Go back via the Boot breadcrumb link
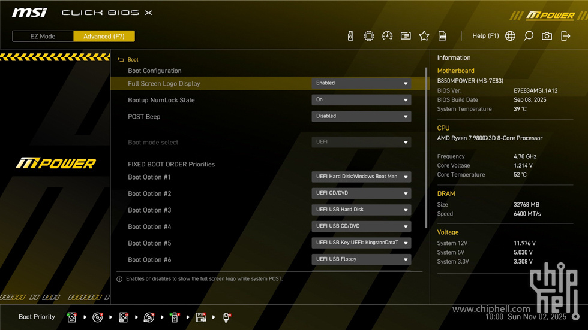This screenshot has height=330, width=588. pyautogui.click(x=133, y=60)
